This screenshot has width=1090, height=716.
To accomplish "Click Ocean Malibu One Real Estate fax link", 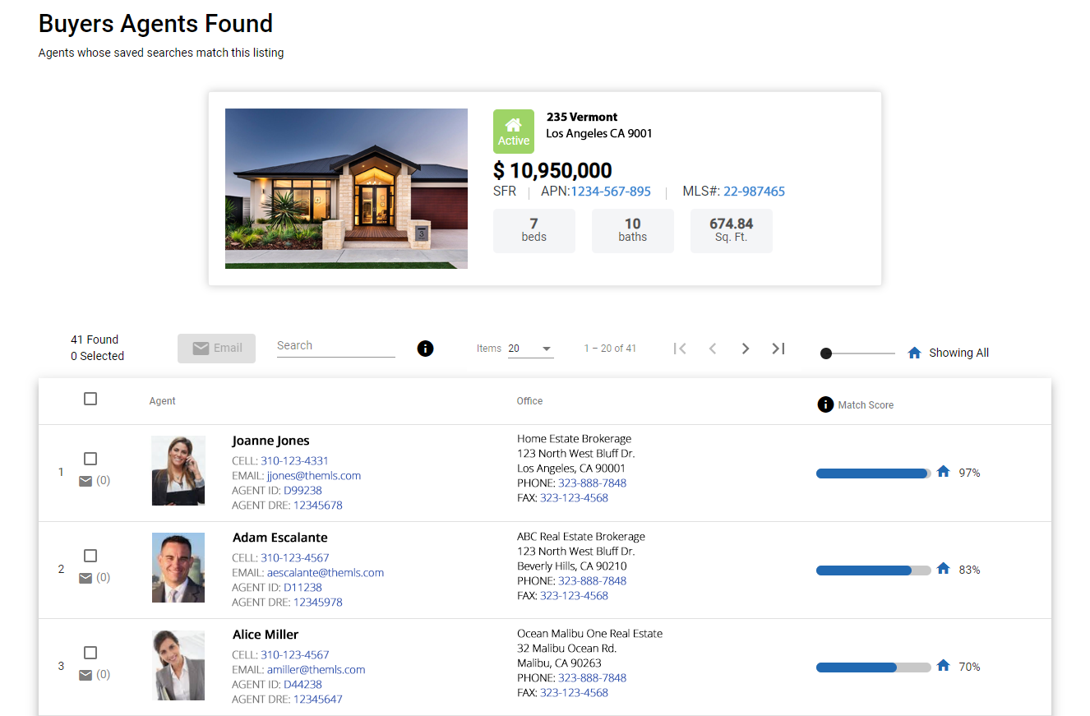I will (x=574, y=693).
